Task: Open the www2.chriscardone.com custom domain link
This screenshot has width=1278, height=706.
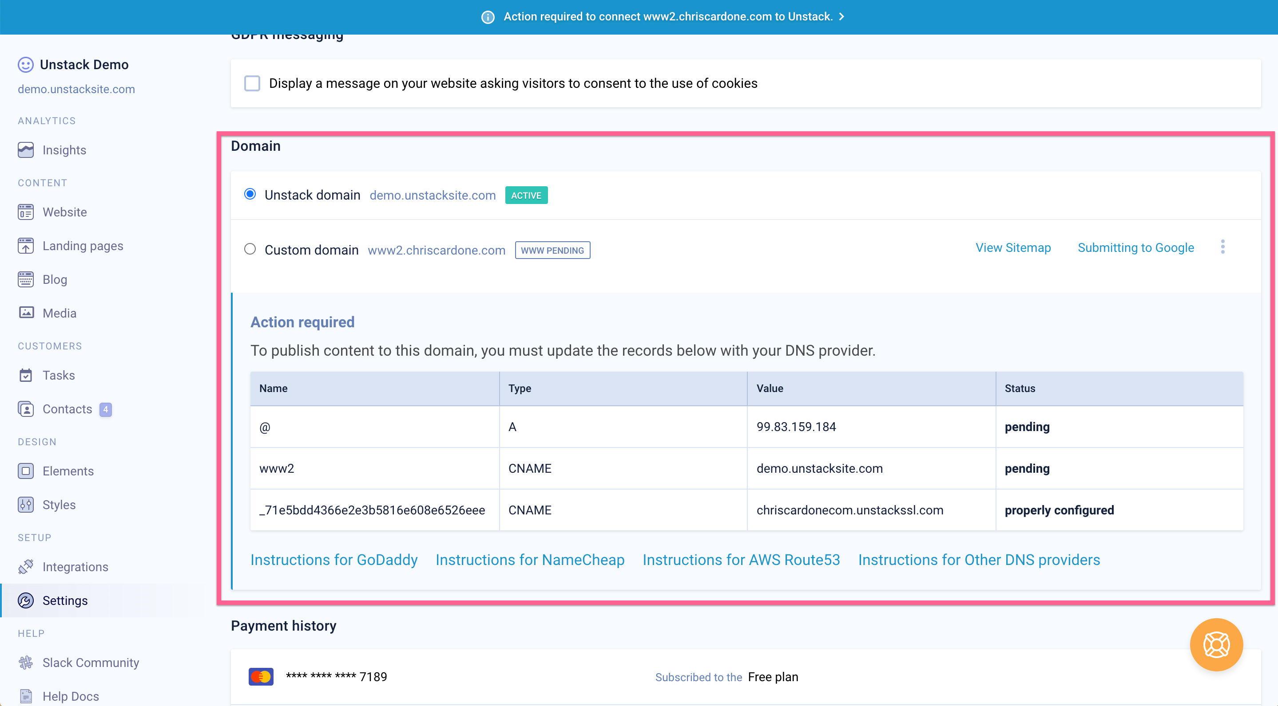Action: pyautogui.click(x=437, y=250)
